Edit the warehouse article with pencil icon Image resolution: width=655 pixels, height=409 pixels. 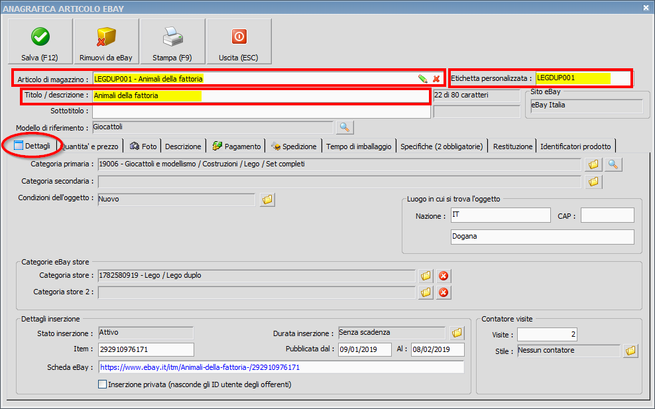(422, 78)
